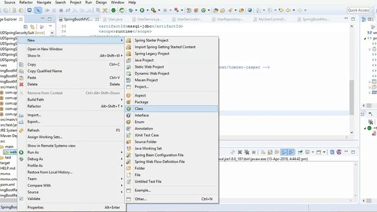Choose Class from the New submenu

point(171,108)
